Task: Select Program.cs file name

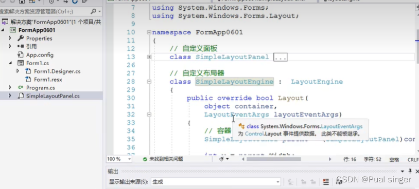Action: click(41, 88)
